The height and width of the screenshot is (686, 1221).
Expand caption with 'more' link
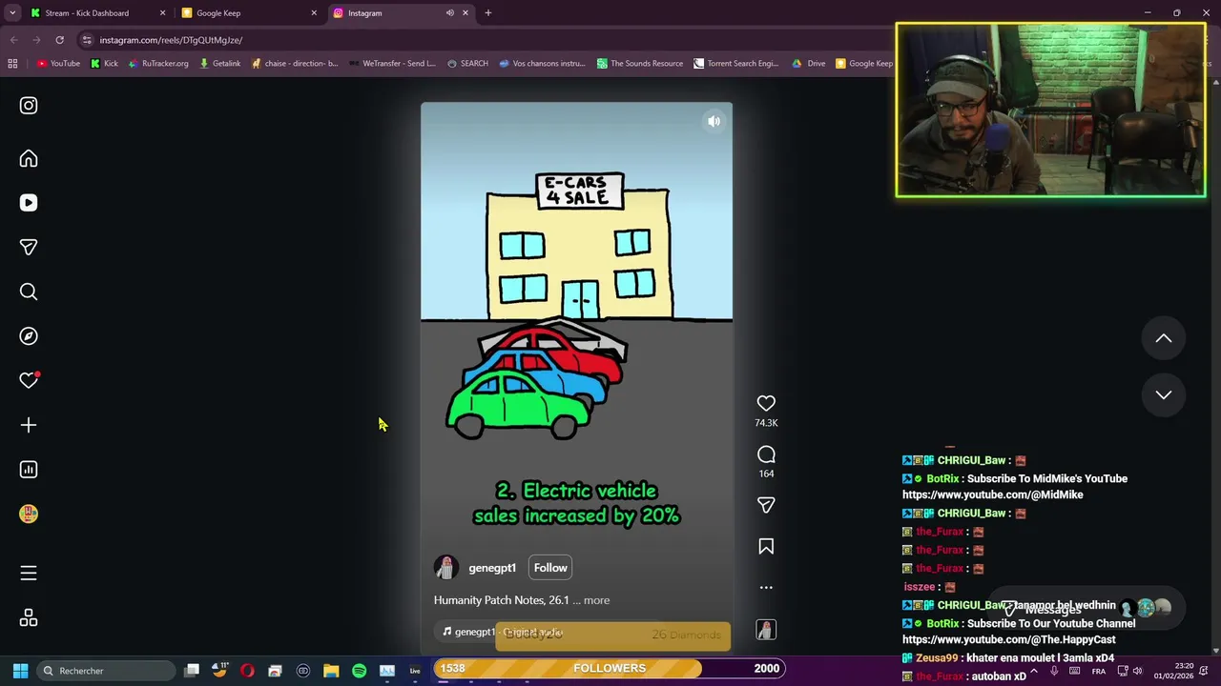coord(596,600)
